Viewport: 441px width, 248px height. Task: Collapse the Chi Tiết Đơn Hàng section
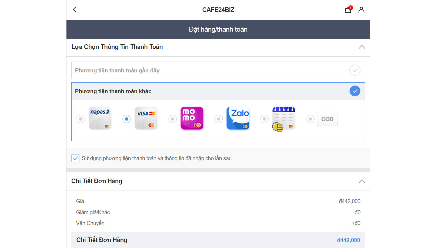click(362, 181)
